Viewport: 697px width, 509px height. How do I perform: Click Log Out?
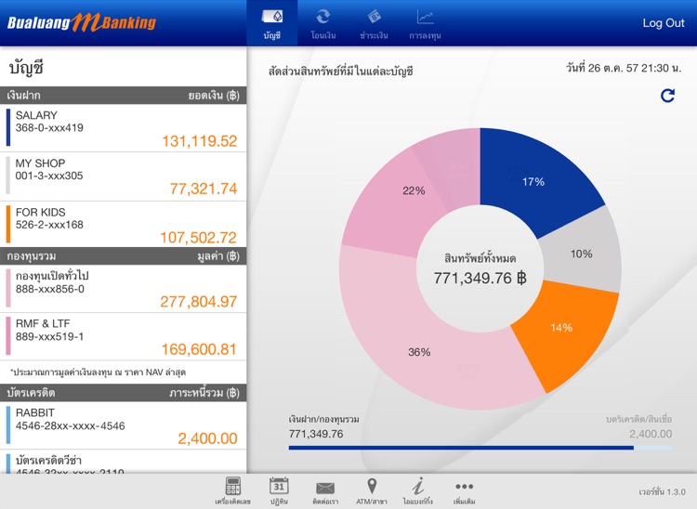[x=664, y=23]
